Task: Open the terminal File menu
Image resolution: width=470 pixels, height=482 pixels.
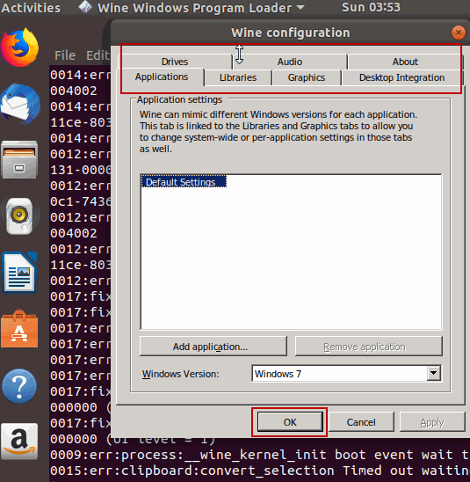Action: pyautogui.click(x=65, y=55)
